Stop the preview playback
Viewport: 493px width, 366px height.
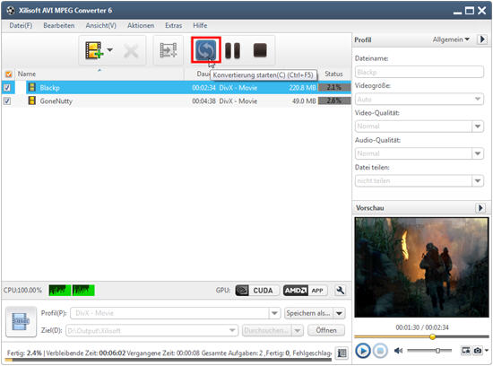coord(380,351)
